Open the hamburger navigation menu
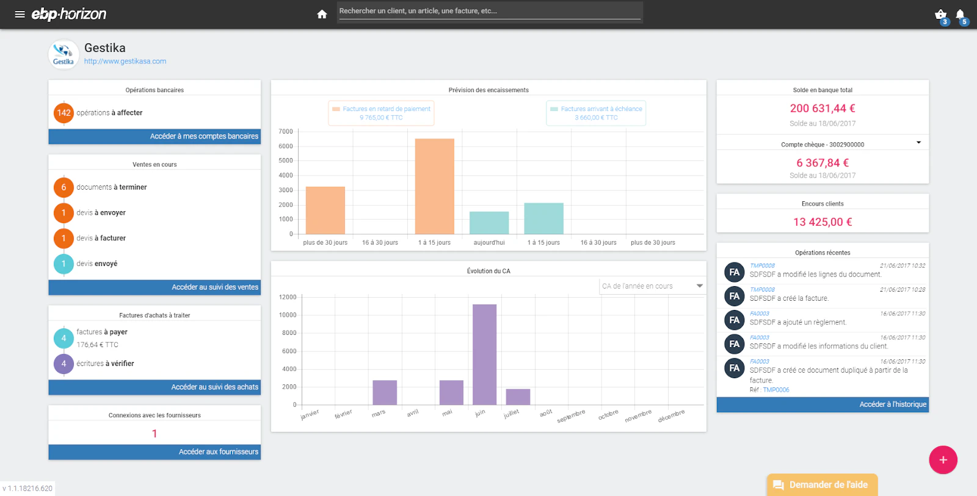977x496 pixels. coord(20,14)
